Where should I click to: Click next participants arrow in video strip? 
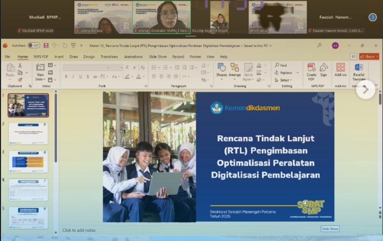[x=373, y=17]
